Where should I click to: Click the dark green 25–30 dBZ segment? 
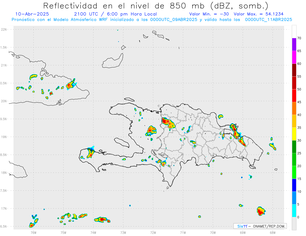tap(294, 147)
